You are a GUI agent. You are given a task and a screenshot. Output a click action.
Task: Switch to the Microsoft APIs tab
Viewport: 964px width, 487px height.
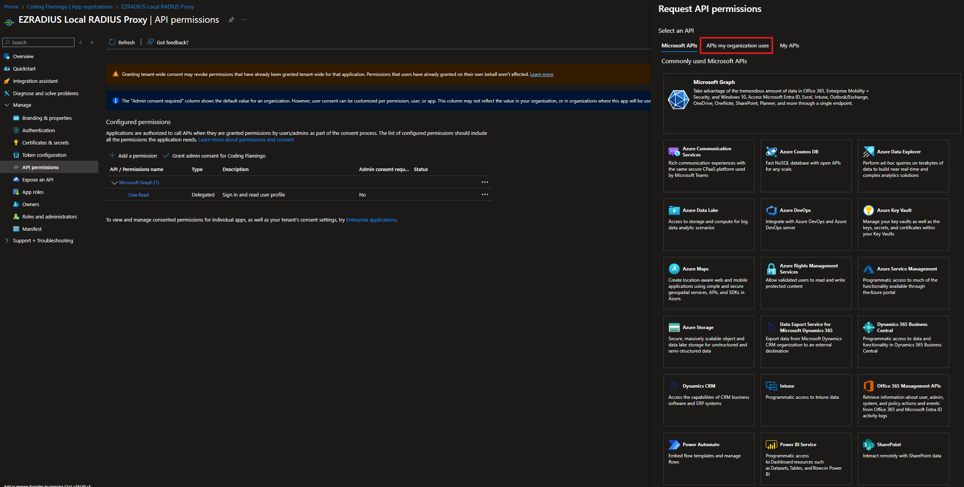679,45
